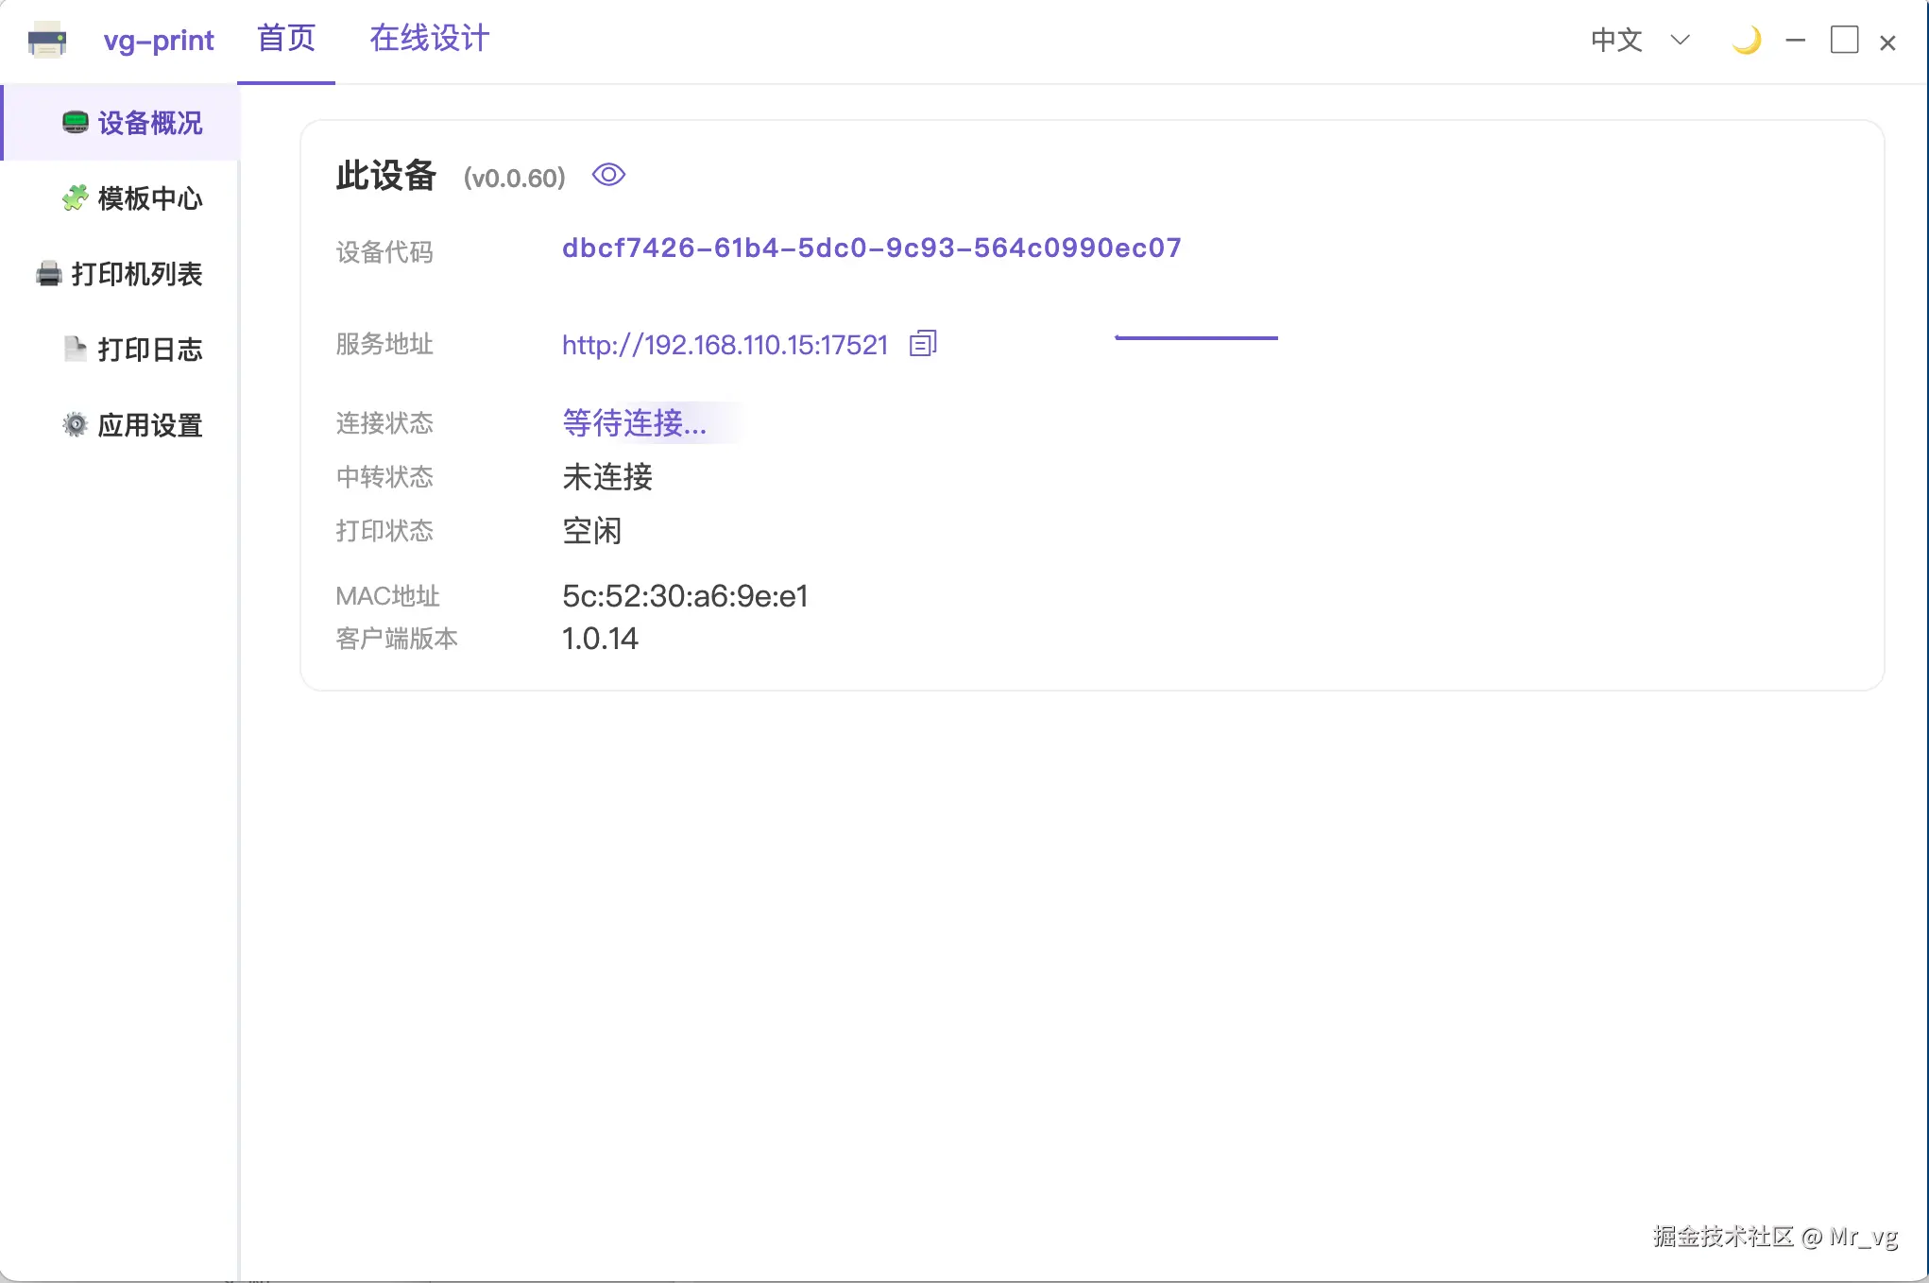Click the purple progress line beside service address
Image resolution: width=1929 pixels, height=1283 pixels.
coord(1196,337)
